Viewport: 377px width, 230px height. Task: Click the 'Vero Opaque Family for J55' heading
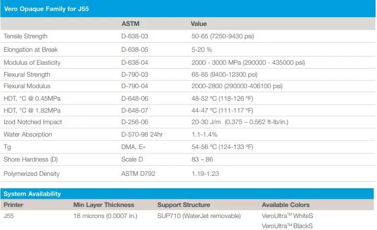click(x=47, y=9)
